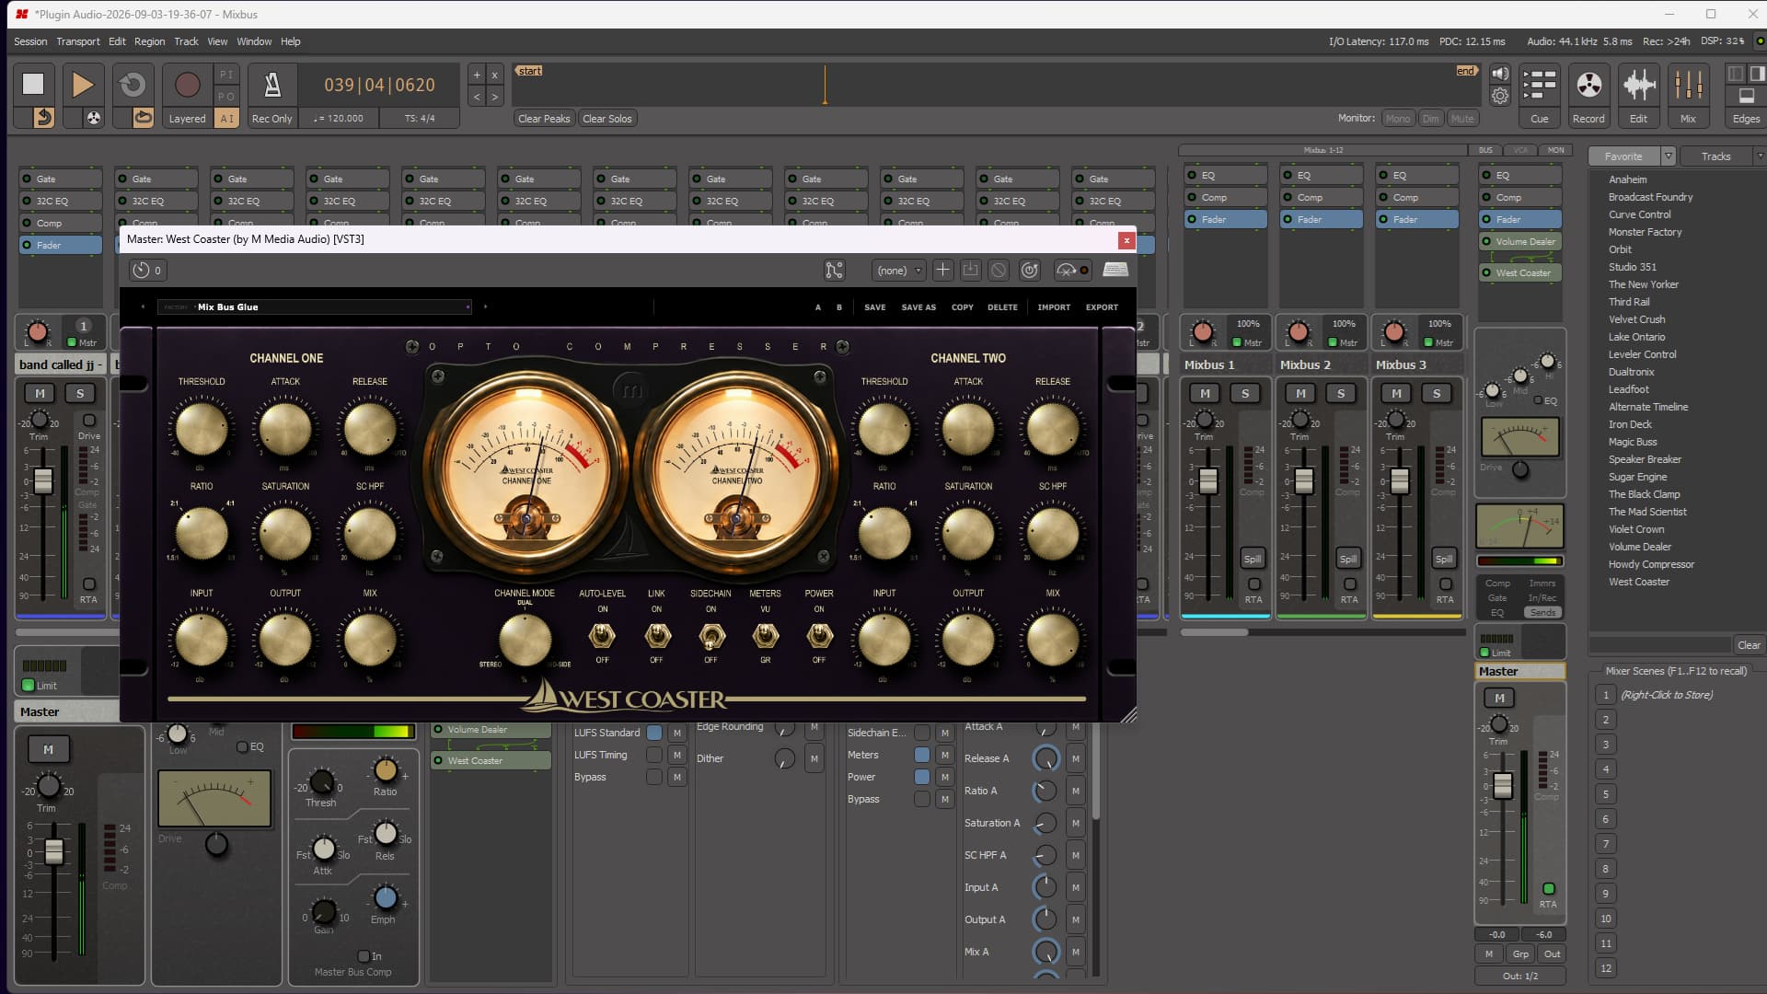Flip the LINK toggle switch
Image resolution: width=1767 pixels, height=994 pixels.
[656, 635]
